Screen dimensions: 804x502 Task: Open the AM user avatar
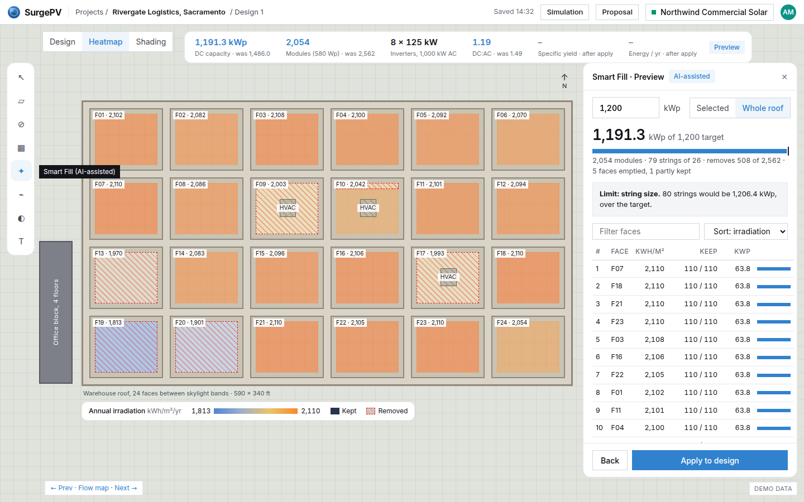click(788, 12)
